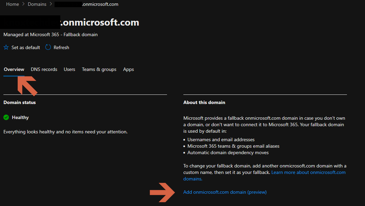Click the star icon for Set as default

[6, 47]
